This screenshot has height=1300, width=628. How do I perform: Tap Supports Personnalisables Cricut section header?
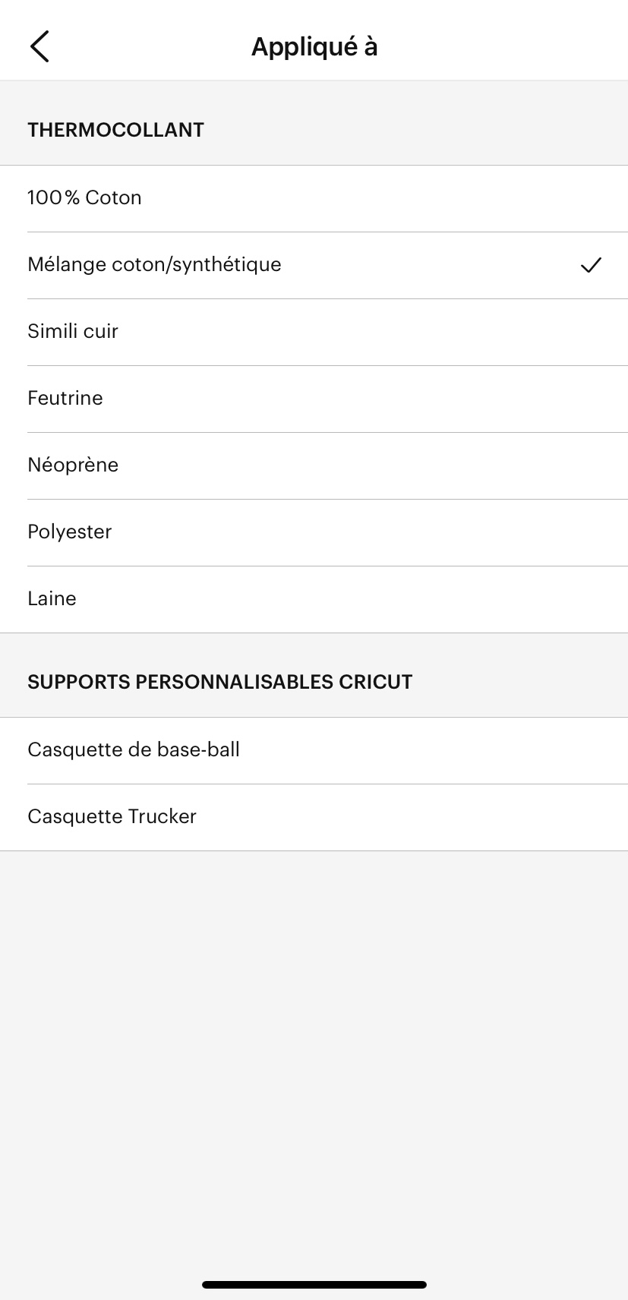click(x=220, y=682)
